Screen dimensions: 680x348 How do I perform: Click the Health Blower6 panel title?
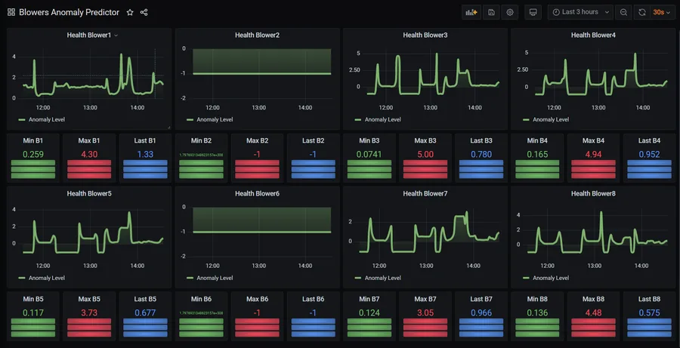pyautogui.click(x=257, y=193)
